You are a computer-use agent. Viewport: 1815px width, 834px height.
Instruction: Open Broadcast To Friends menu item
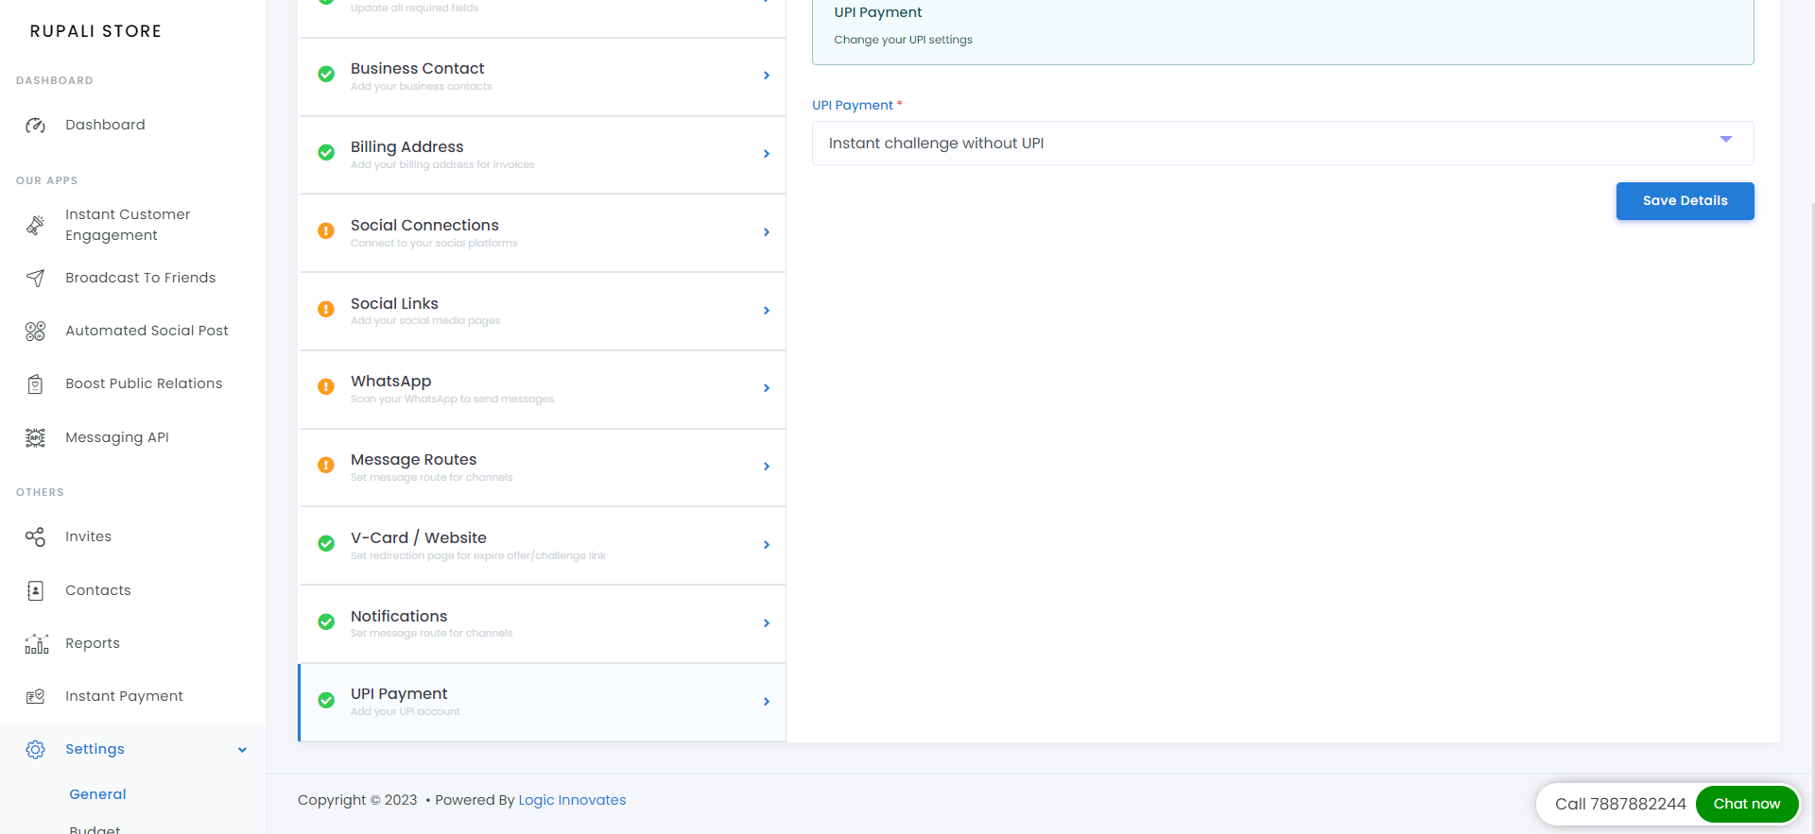140,278
